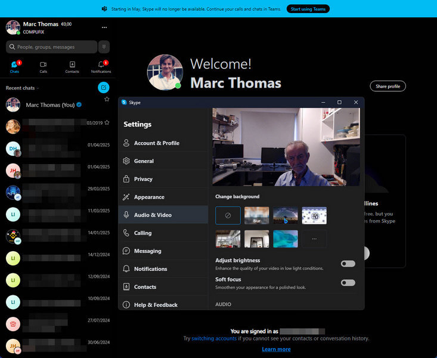Viewport: 437px width, 358px height.
Task: Open Account & Profile settings
Action: [x=163, y=143]
